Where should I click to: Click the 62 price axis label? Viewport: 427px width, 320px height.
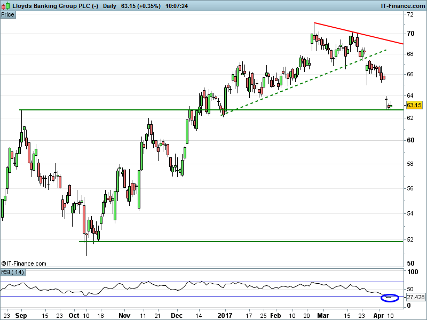pyautogui.click(x=410, y=118)
